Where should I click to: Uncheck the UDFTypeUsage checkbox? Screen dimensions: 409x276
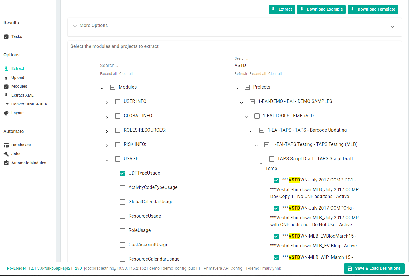122,173
